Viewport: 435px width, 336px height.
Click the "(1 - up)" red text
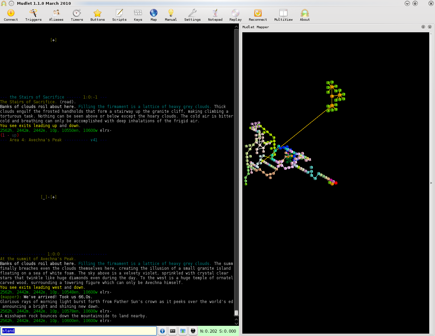point(10,135)
